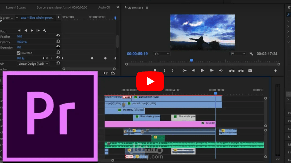Click the play-only-audio icon in Effect Controls
The width and height of the screenshot is (291, 163).
(106, 73)
